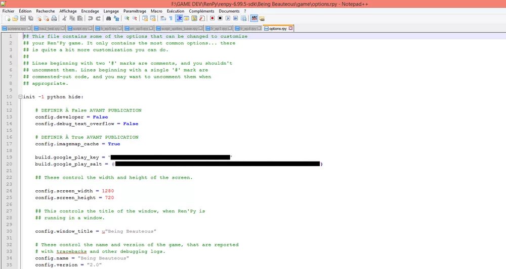
Task: Click the Copy toolbar icon
Action: pos(72,18)
